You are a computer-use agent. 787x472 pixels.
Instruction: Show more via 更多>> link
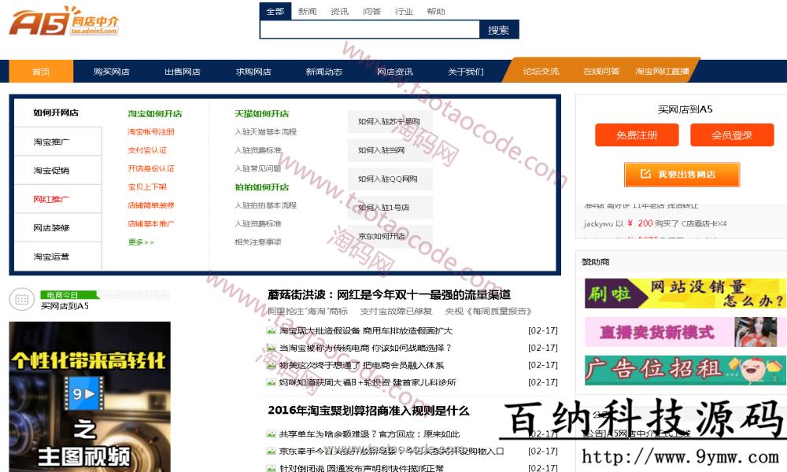coord(141,242)
